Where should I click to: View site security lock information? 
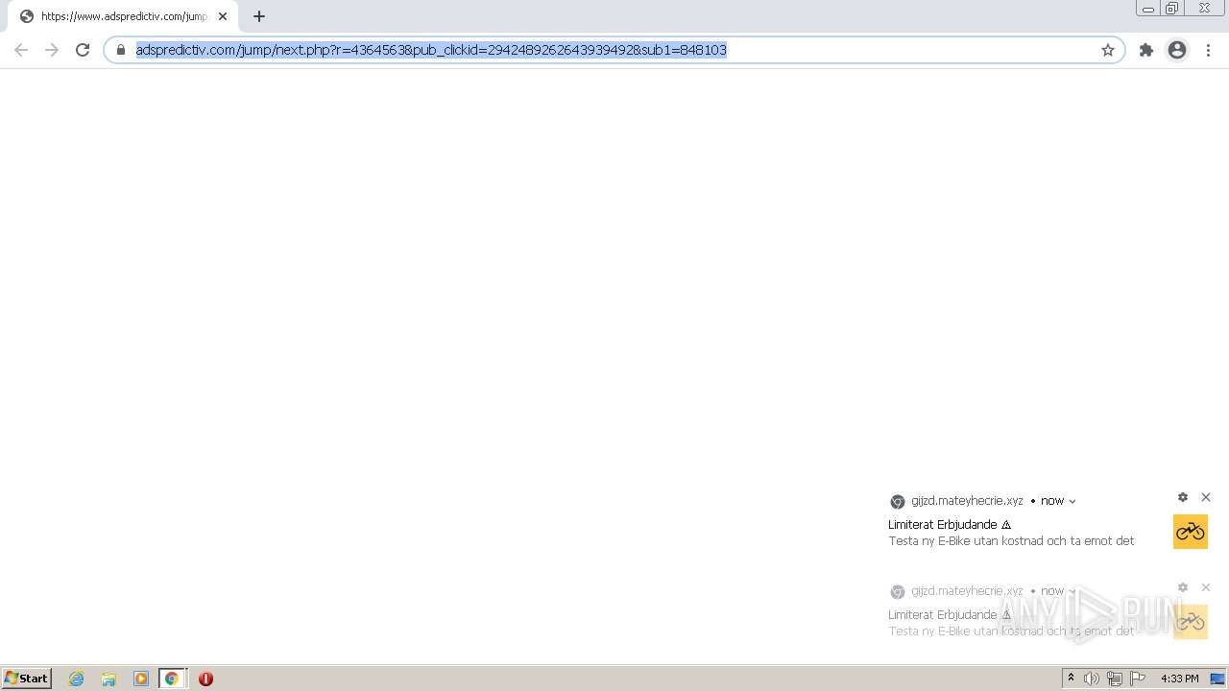(x=121, y=50)
